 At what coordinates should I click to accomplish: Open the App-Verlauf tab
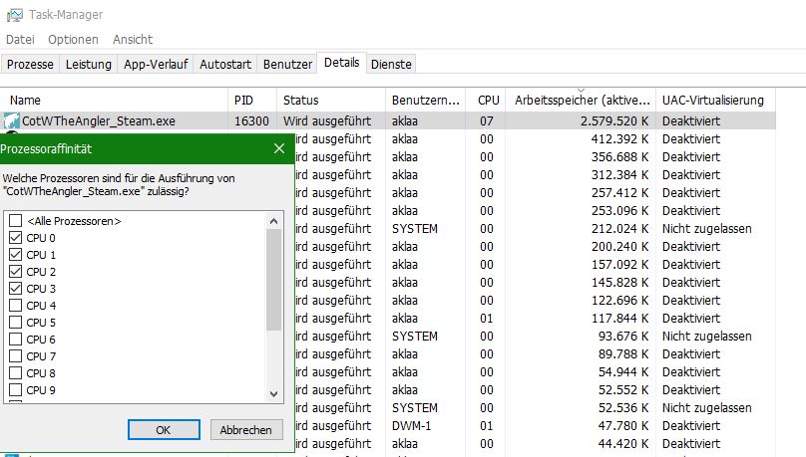pos(156,64)
